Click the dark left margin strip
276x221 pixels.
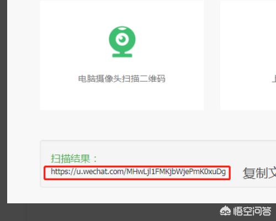point(3,101)
